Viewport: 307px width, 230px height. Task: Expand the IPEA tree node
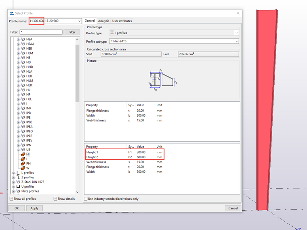pyautogui.click(x=18, y=127)
